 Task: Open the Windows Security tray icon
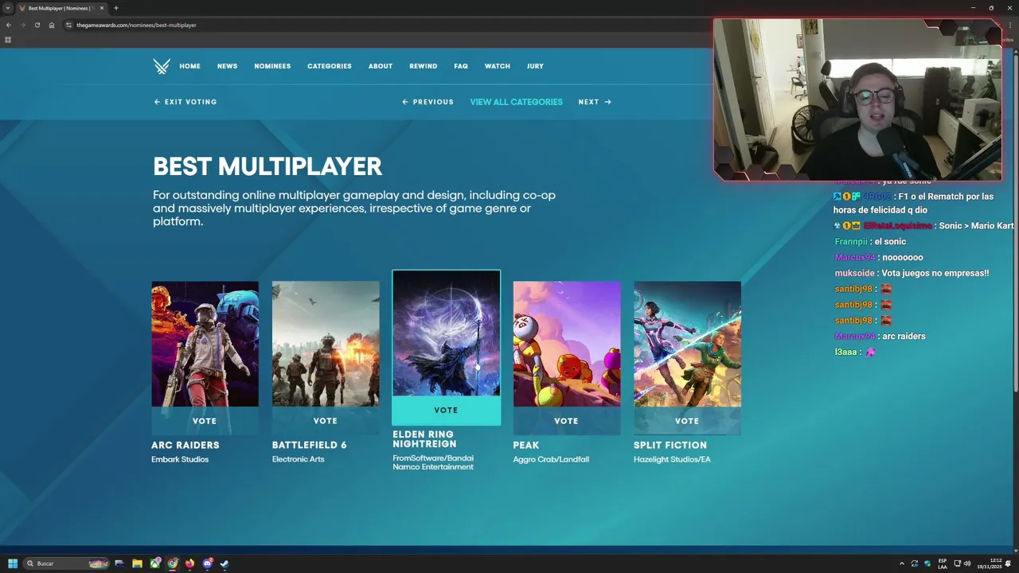pos(927,563)
